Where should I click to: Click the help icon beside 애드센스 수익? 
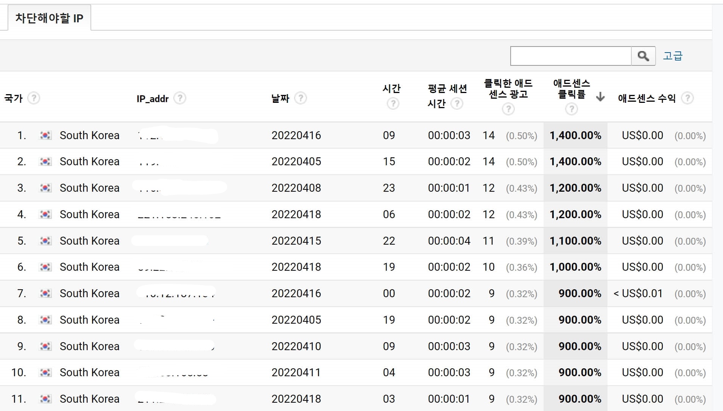pos(688,98)
